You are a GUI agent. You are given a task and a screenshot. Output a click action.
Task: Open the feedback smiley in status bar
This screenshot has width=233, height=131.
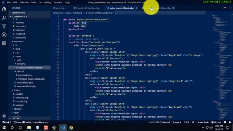tap(225, 122)
